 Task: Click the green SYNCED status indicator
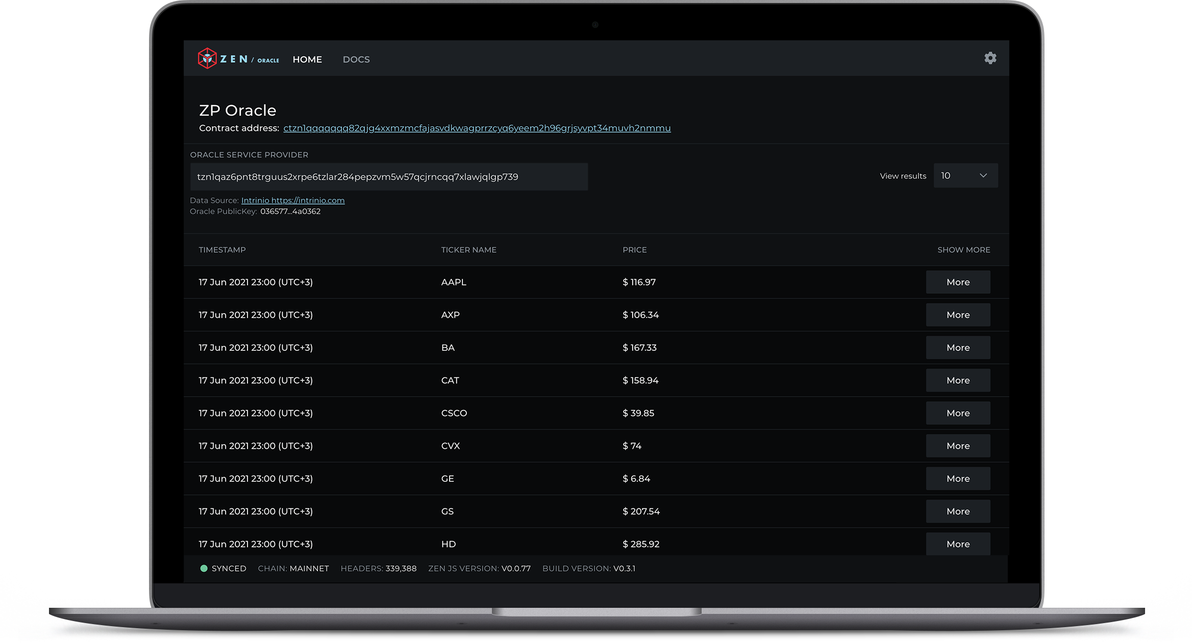click(204, 568)
